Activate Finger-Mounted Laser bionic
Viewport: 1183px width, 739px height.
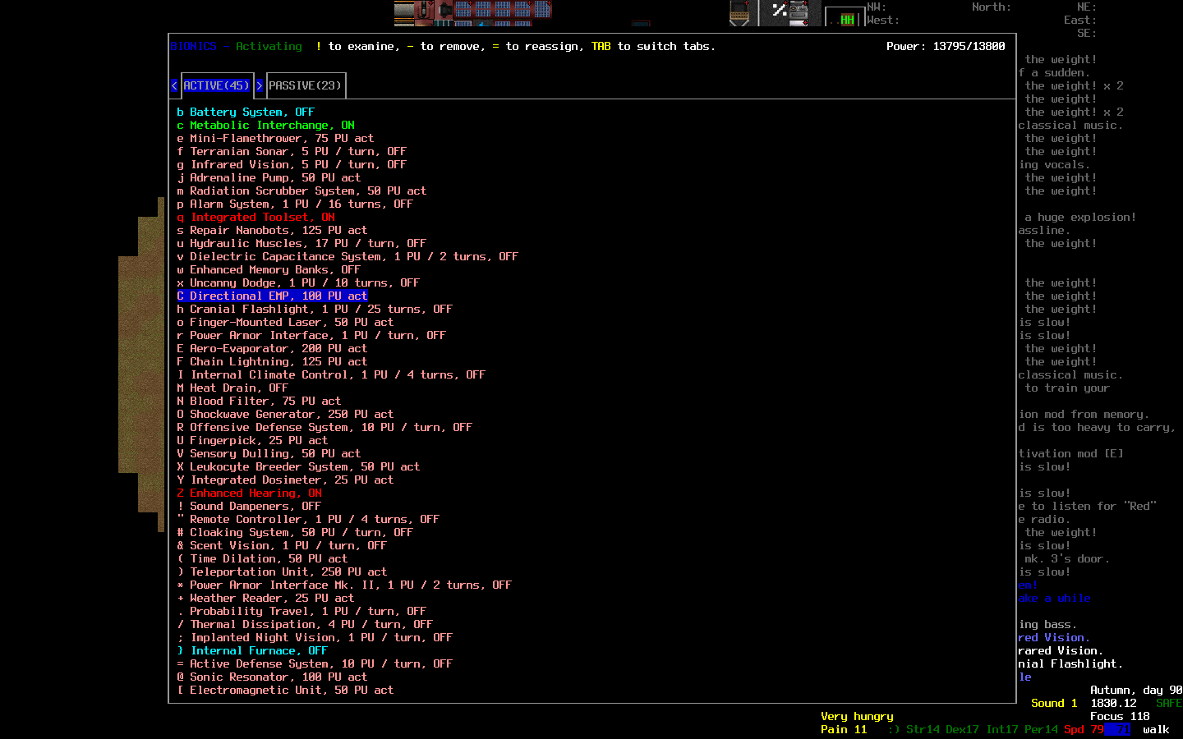[285, 322]
